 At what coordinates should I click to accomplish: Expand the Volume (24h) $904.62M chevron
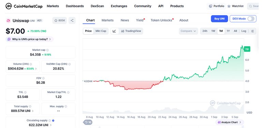[x=36, y=69]
